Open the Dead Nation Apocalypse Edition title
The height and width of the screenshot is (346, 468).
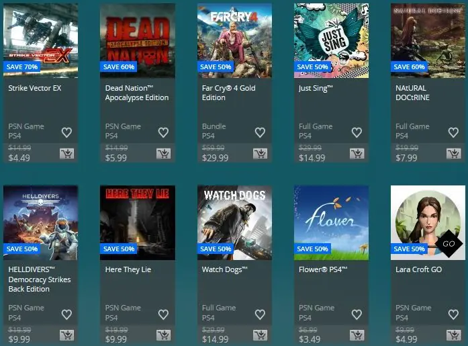[137, 93]
